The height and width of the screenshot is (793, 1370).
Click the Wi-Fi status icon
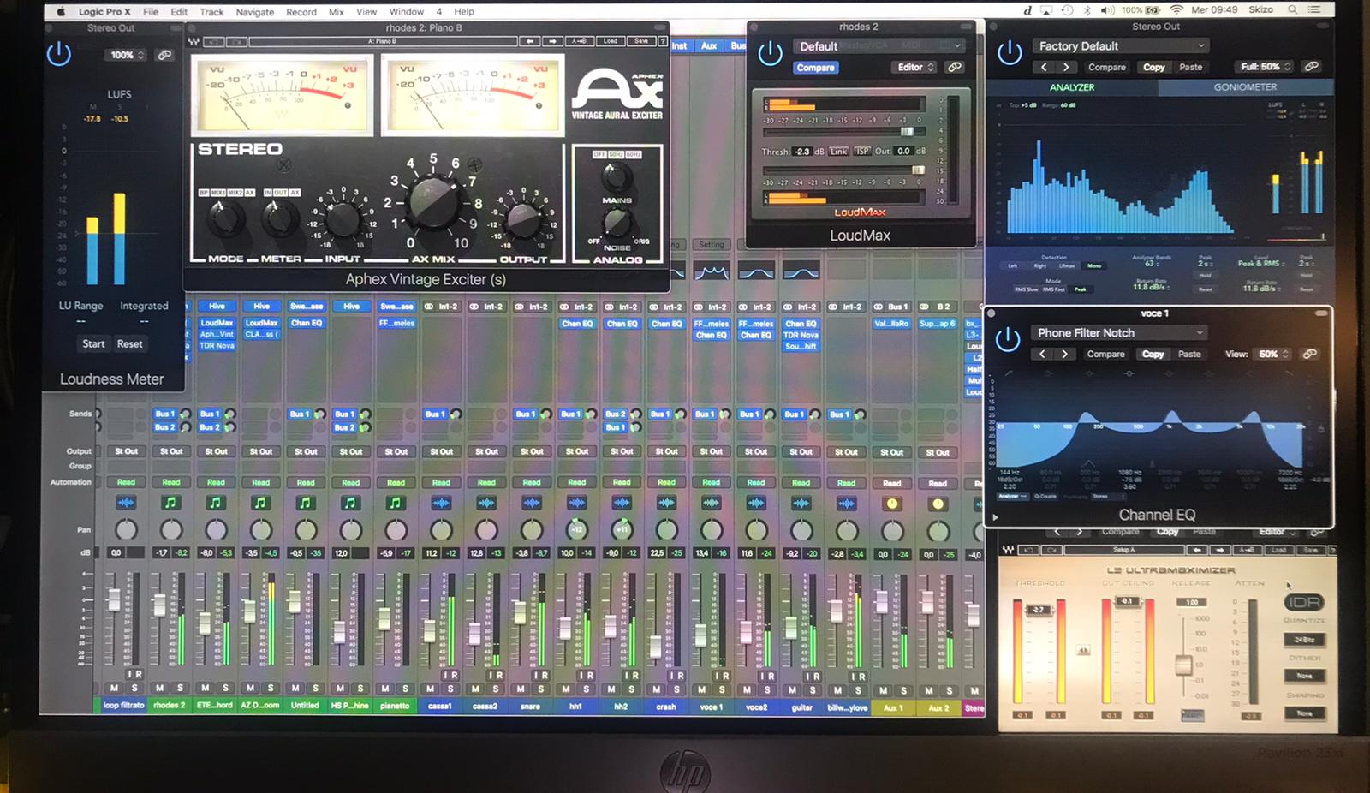(1176, 10)
